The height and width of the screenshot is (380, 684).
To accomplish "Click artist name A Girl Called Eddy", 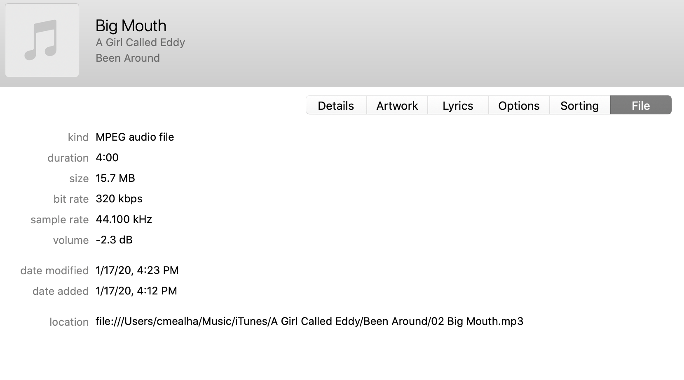I will coord(140,42).
